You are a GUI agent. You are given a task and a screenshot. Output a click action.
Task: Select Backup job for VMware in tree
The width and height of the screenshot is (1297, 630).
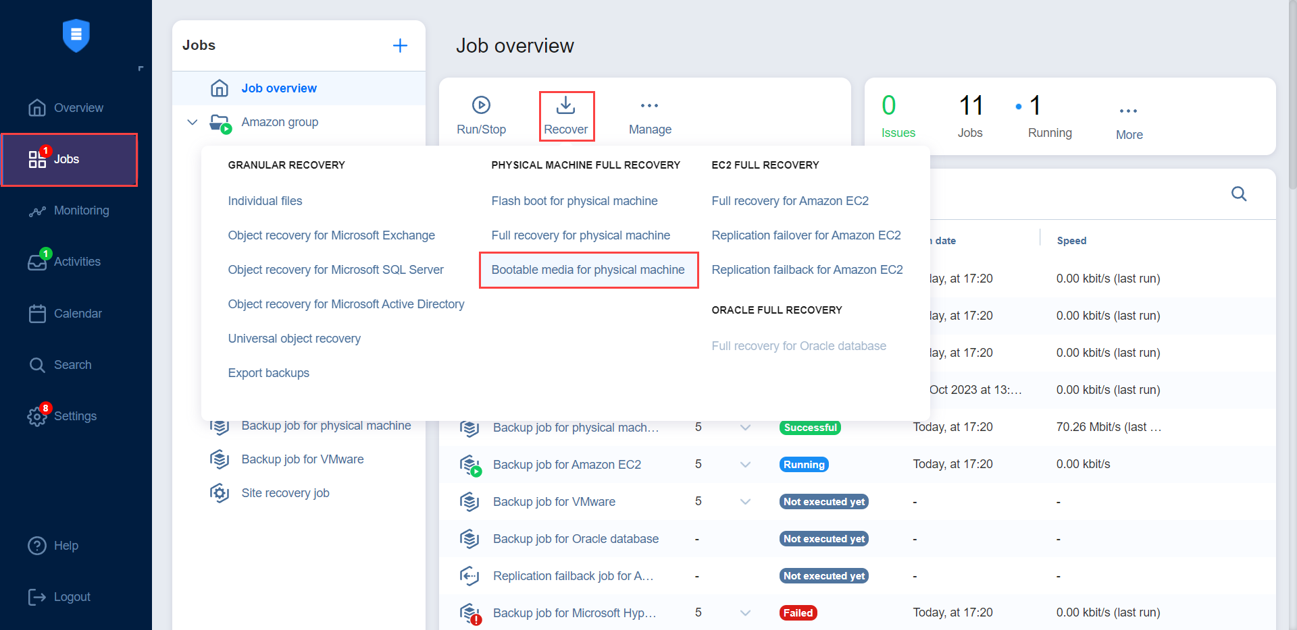click(x=303, y=459)
